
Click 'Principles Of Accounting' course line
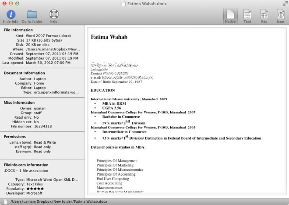pyautogui.click(x=116, y=174)
